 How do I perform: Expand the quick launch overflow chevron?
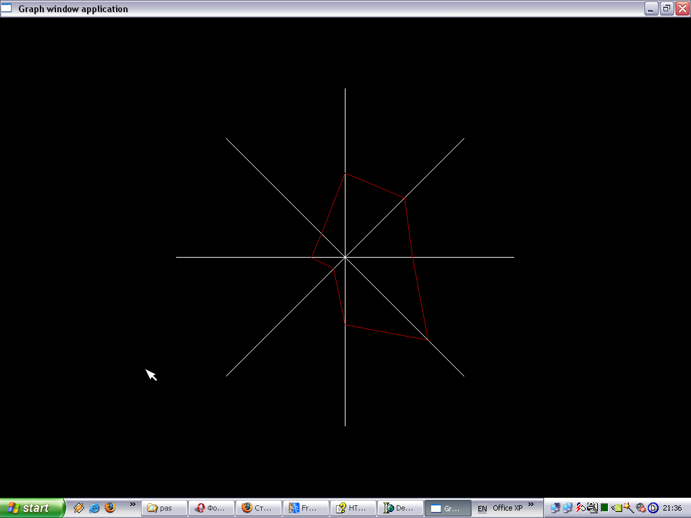133,504
